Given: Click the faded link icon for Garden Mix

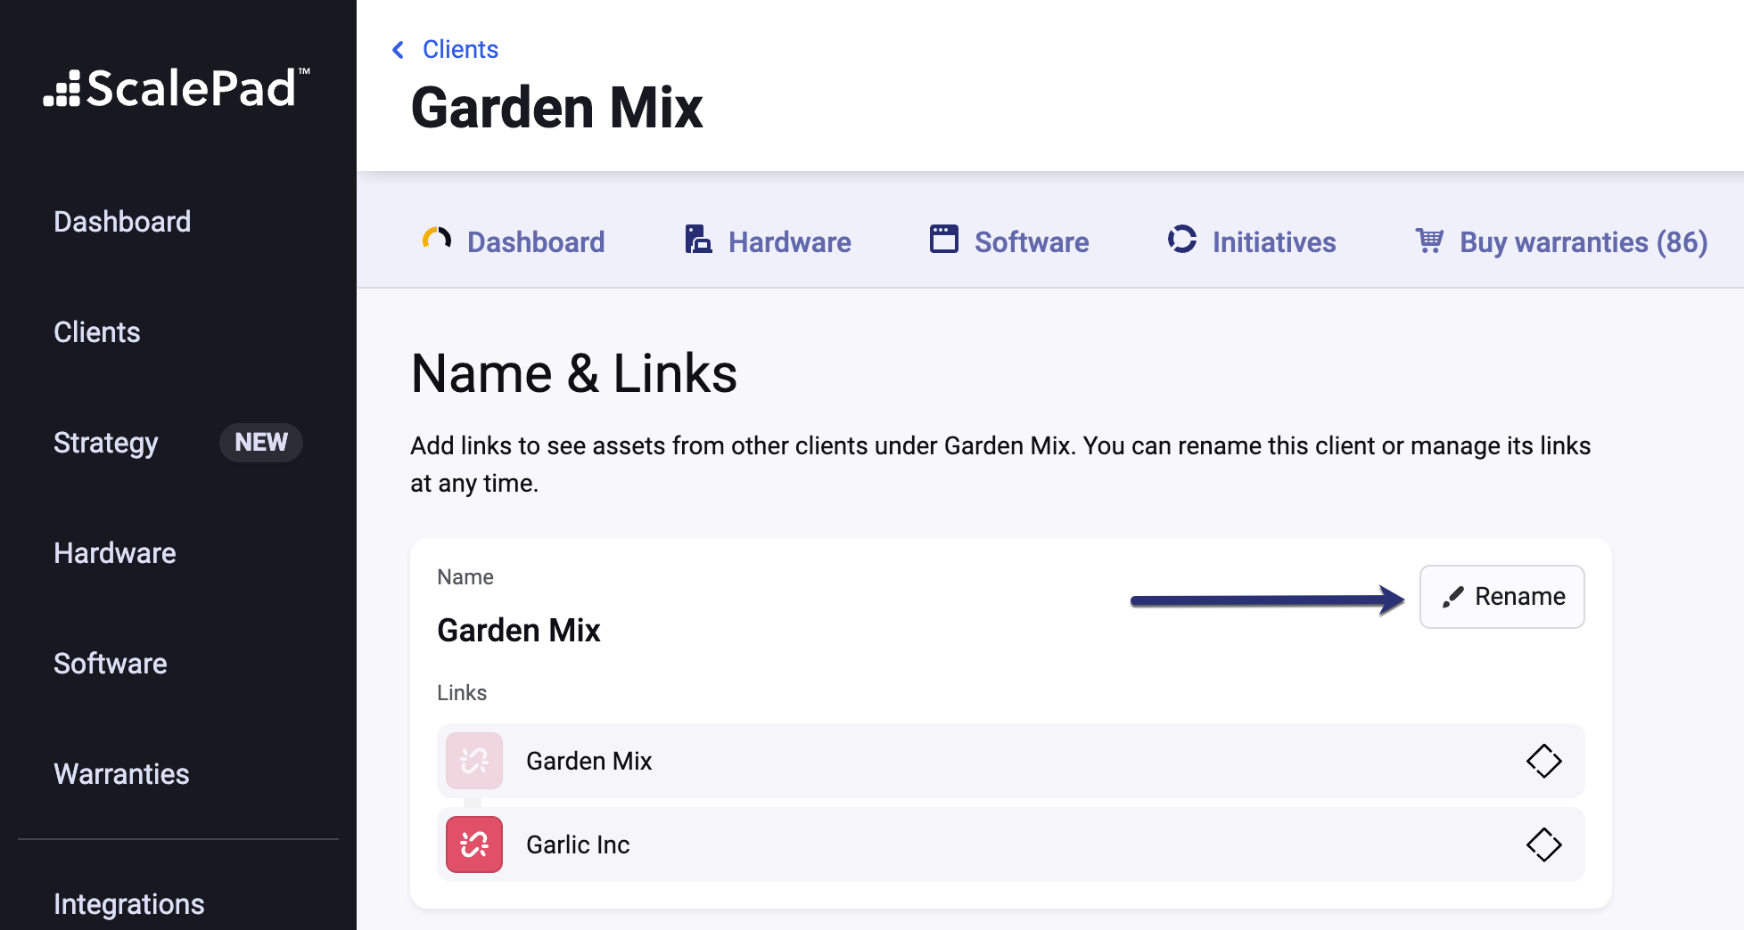Looking at the screenshot, I should click(474, 761).
